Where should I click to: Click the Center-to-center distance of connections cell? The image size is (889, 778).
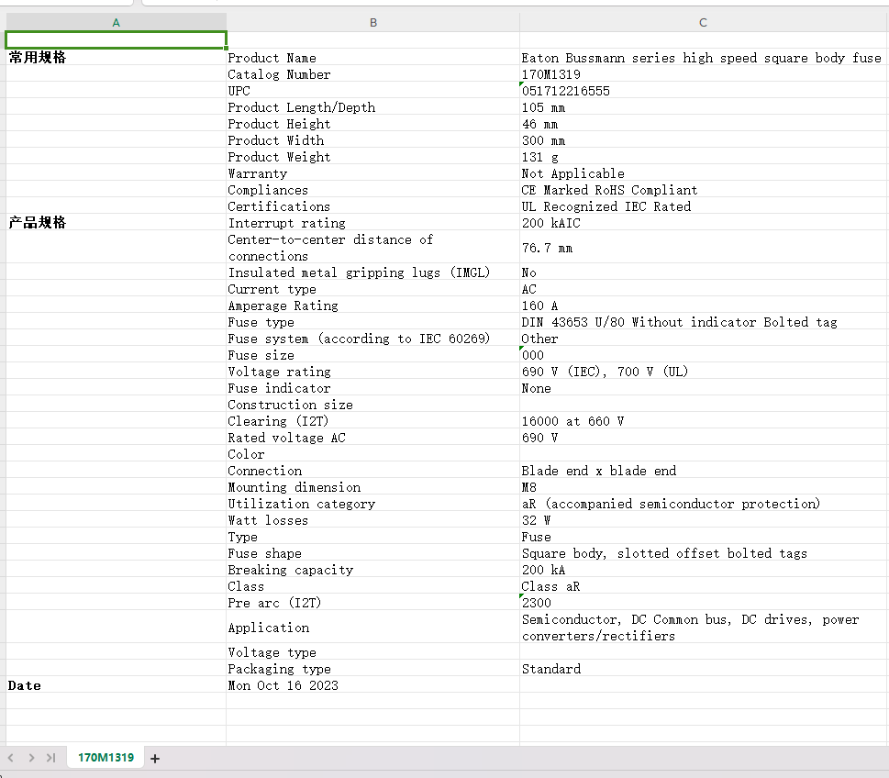pos(373,248)
